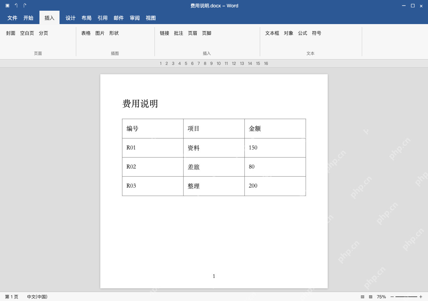Click the R02 table cell

coord(153,167)
